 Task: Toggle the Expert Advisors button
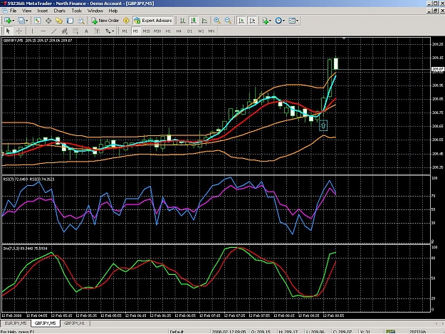coord(153,21)
